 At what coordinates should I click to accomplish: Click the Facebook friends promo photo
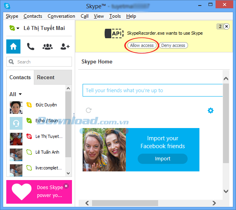(104, 150)
